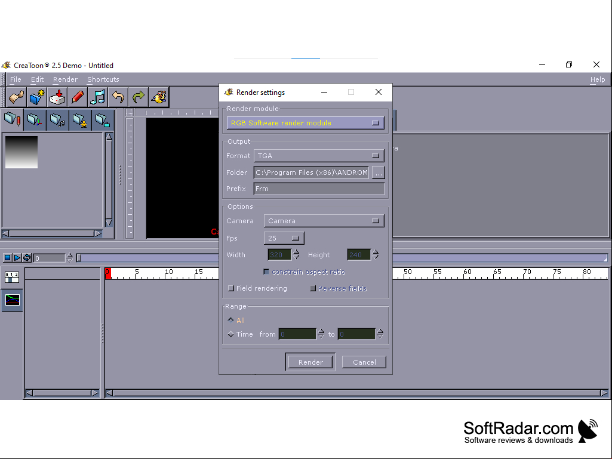Viewport: 612px width, 459px height.
Task: Adjust the Width spinner arrows
Action: click(x=296, y=254)
